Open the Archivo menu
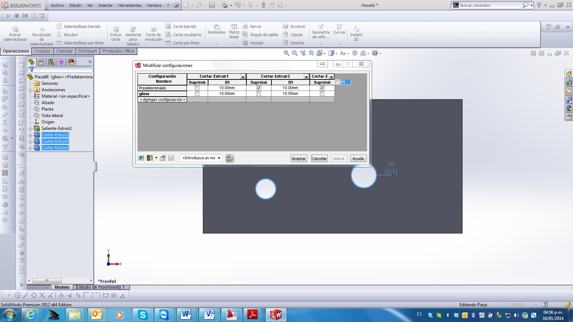The width and height of the screenshot is (573, 322). coord(57,5)
